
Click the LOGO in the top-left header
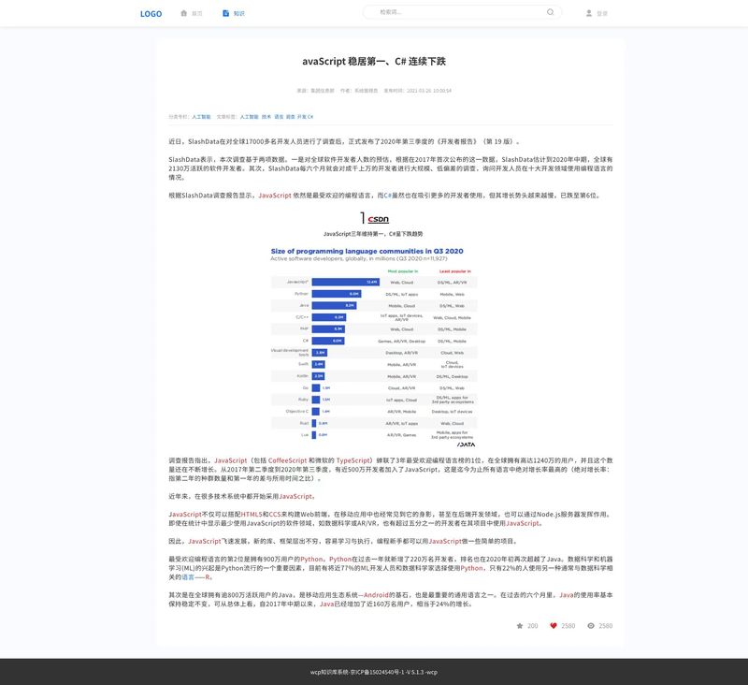[x=151, y=14]
